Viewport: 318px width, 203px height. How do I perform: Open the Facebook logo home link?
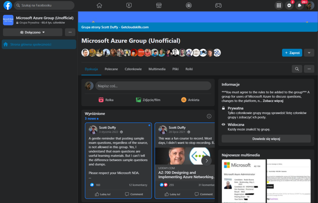8,6
